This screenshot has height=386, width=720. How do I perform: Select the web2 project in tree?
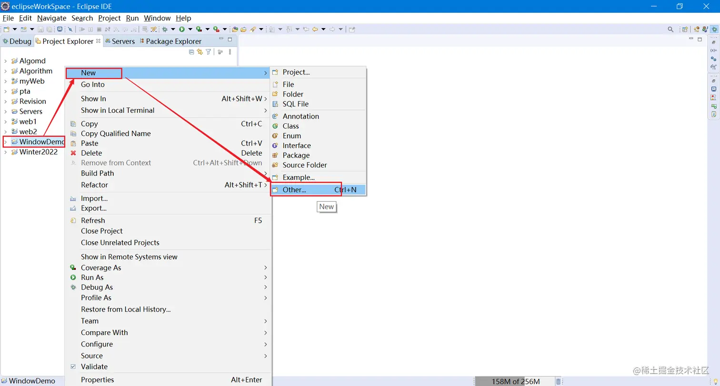point(28,132)
